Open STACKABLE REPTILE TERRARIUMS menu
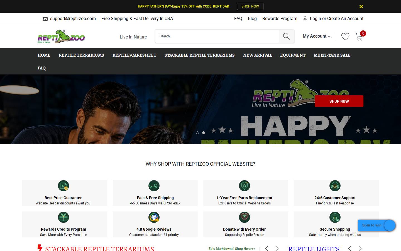The height and width of the screenshot is (251, 401). point(200,55)
